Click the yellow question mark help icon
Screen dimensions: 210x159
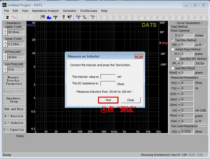point(63,17)
